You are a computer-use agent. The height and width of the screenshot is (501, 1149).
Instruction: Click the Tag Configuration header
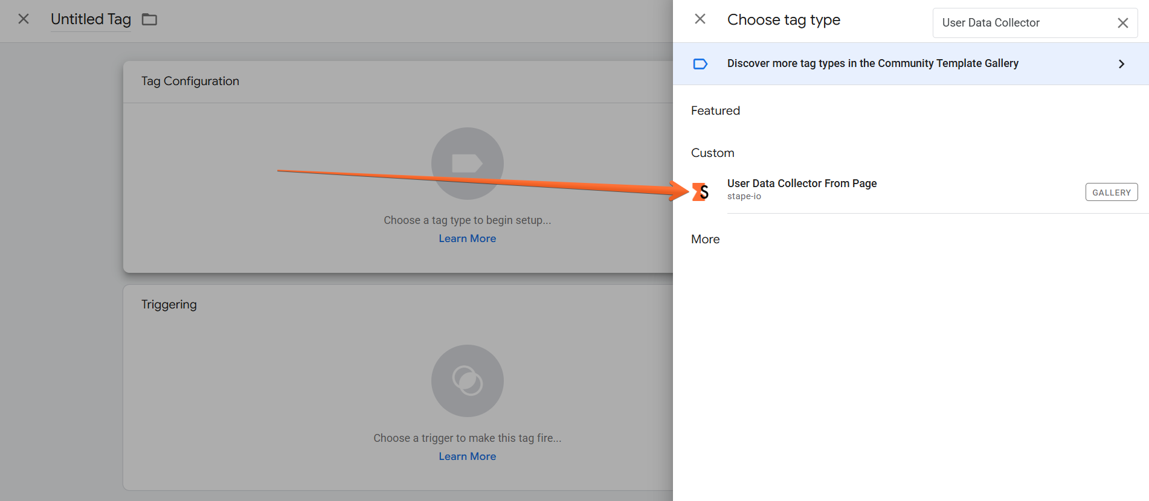(190, 81)
